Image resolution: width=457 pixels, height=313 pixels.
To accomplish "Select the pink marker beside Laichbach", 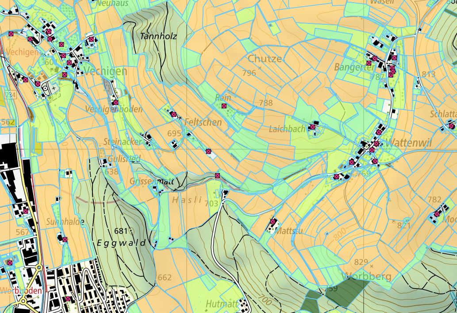I will [x=312, y=127].
